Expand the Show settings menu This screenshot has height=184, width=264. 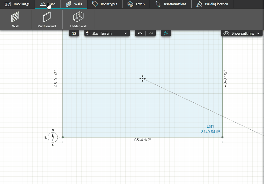[x=242, y=33]
